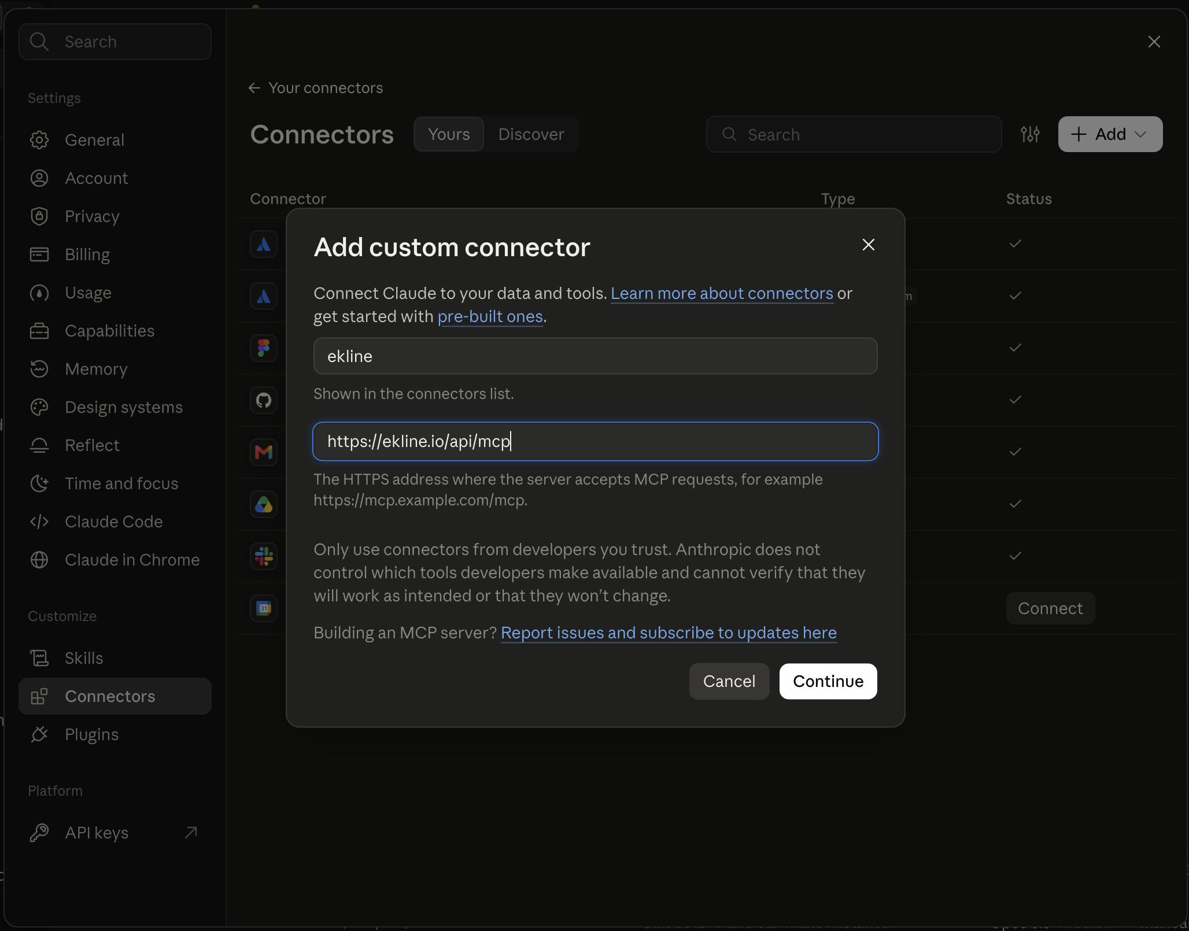This screenshot has height=931, width=1189.
Task: Switch to the Discover tab
Action: (x=531, y=134)
